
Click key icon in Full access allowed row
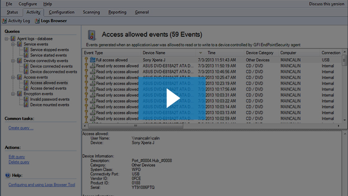pyautogui.click(x=86, y=60)
